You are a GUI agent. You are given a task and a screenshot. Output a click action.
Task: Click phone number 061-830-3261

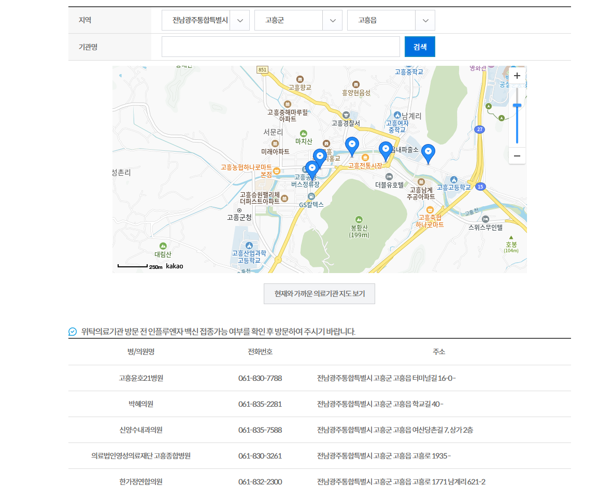(260, 456)
